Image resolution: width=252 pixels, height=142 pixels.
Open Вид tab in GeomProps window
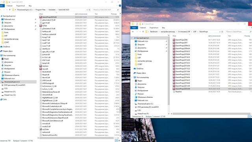coord(163,28)
